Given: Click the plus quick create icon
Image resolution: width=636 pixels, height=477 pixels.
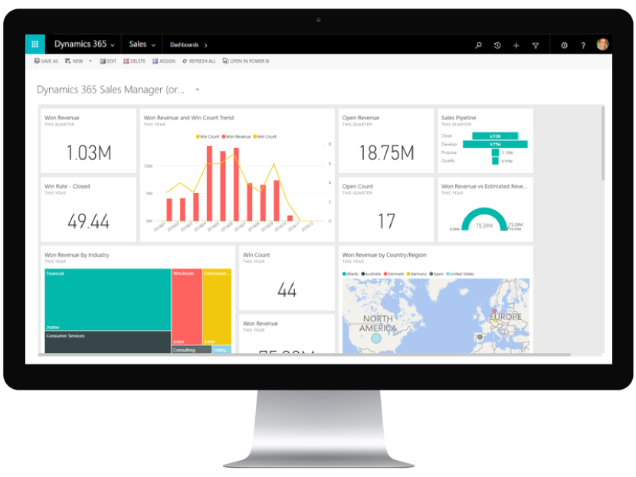Looking at the screenshot, I should pyautogui.click(x=516, y=45).
